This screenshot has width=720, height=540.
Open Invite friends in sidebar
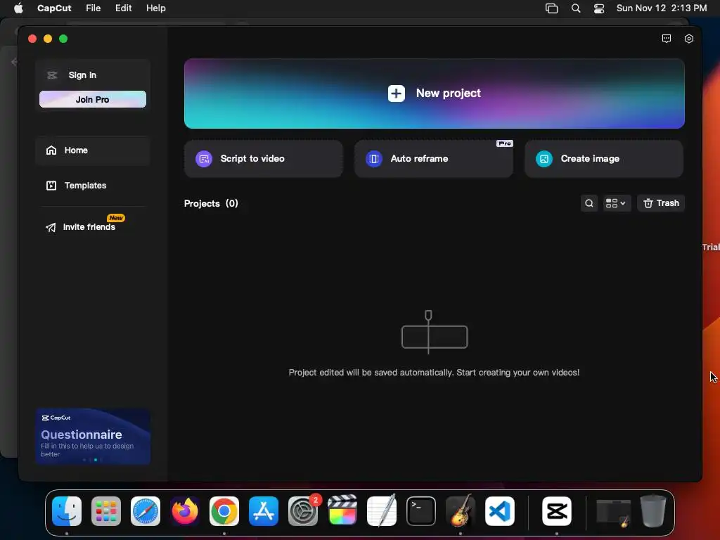[x=89, y=227]
